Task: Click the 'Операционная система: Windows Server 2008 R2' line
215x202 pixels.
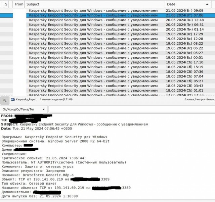Action: click(x=55, y=141)
